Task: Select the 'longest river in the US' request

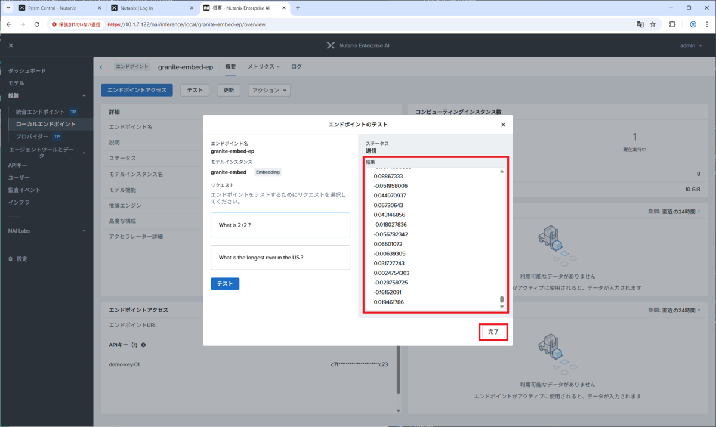Action: 280,258
